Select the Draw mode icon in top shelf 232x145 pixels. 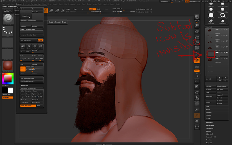[46, 10]
